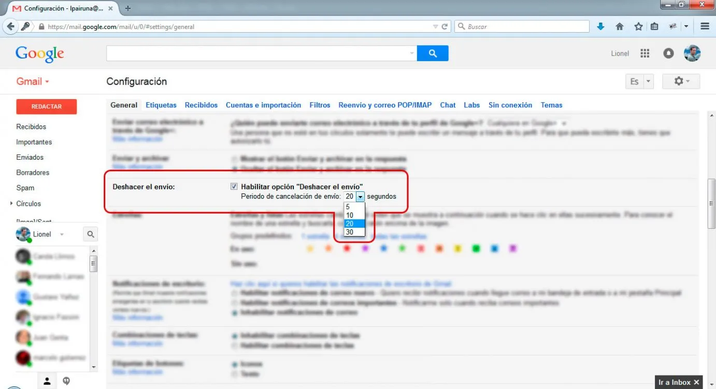
Task: Click the Ir a Inbox button
Action: tap(675, 382)
